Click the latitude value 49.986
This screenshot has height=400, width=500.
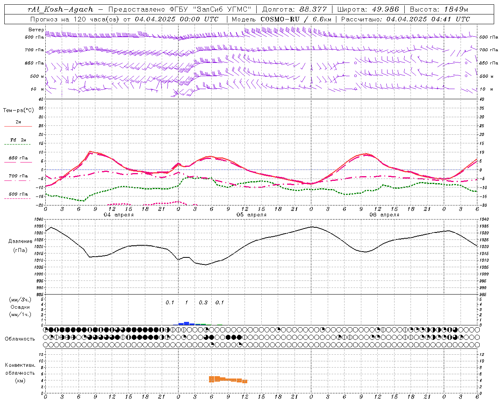tap(385, 9)
